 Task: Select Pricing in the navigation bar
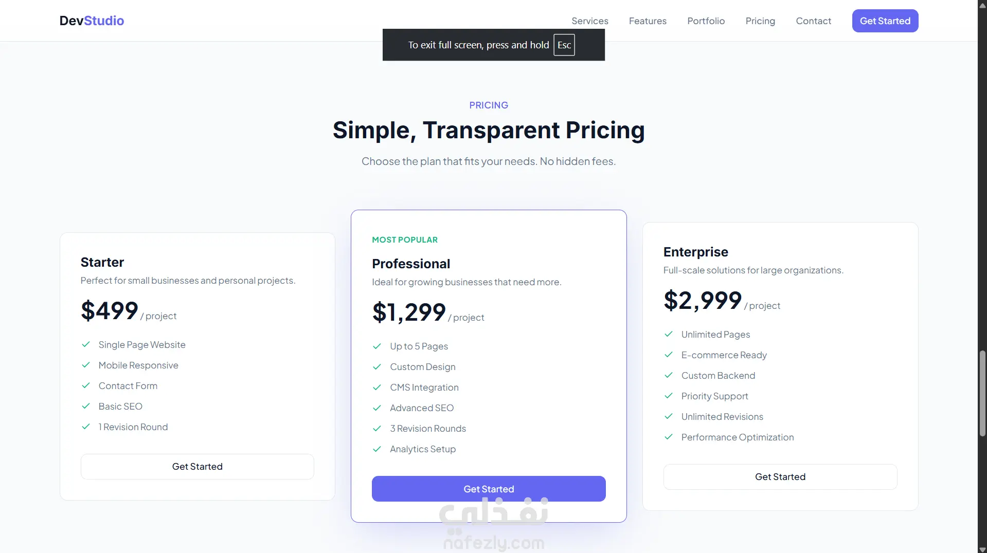760,21
